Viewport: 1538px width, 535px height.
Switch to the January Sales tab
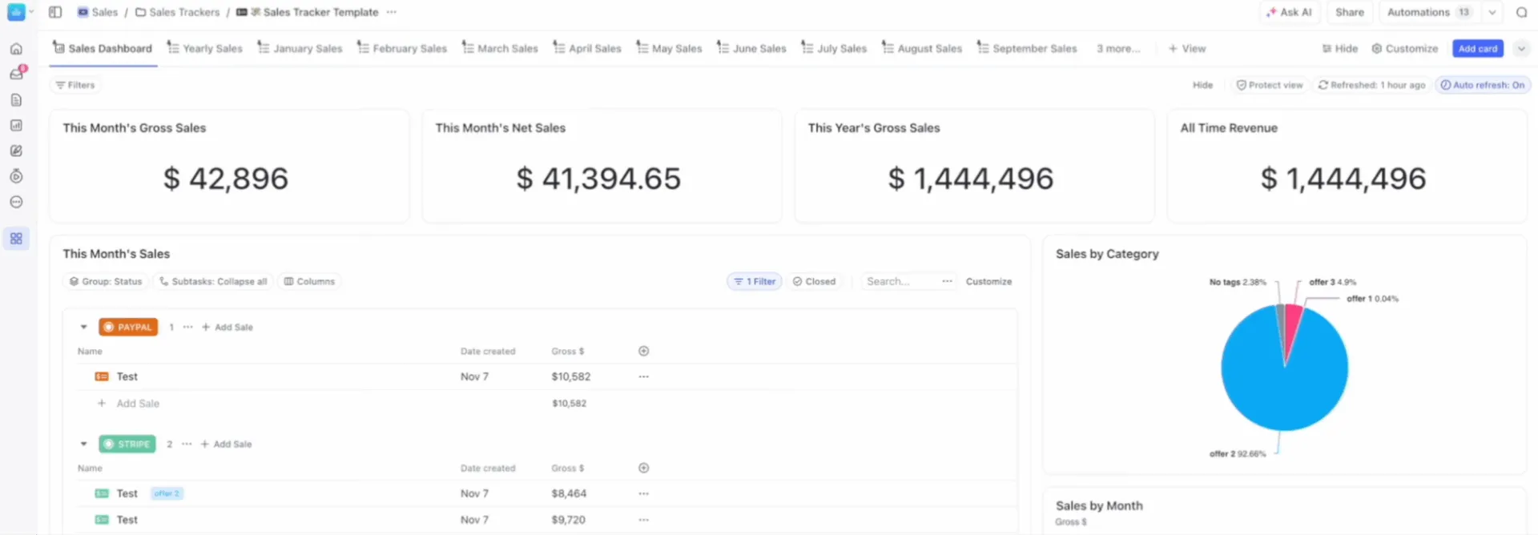click(300, 49)
